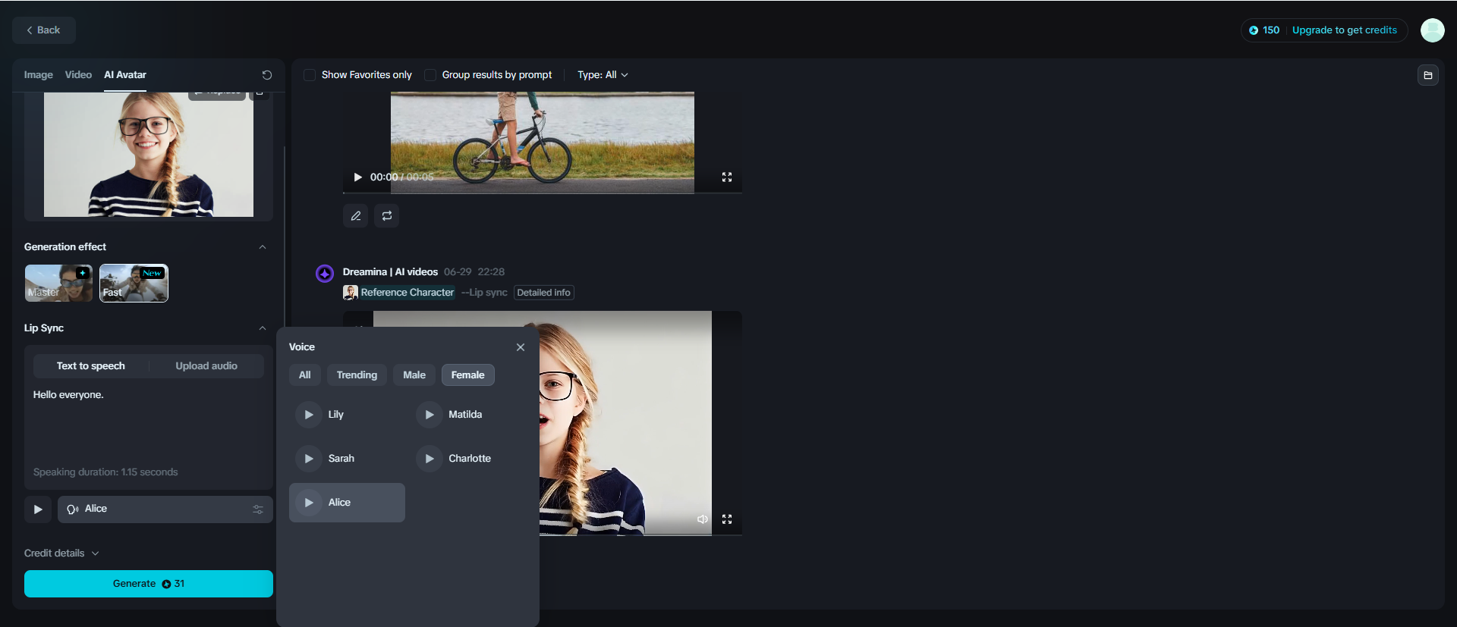1457x627 pixels.
Task: Switch to the Video tab
Action: [78, 75]
